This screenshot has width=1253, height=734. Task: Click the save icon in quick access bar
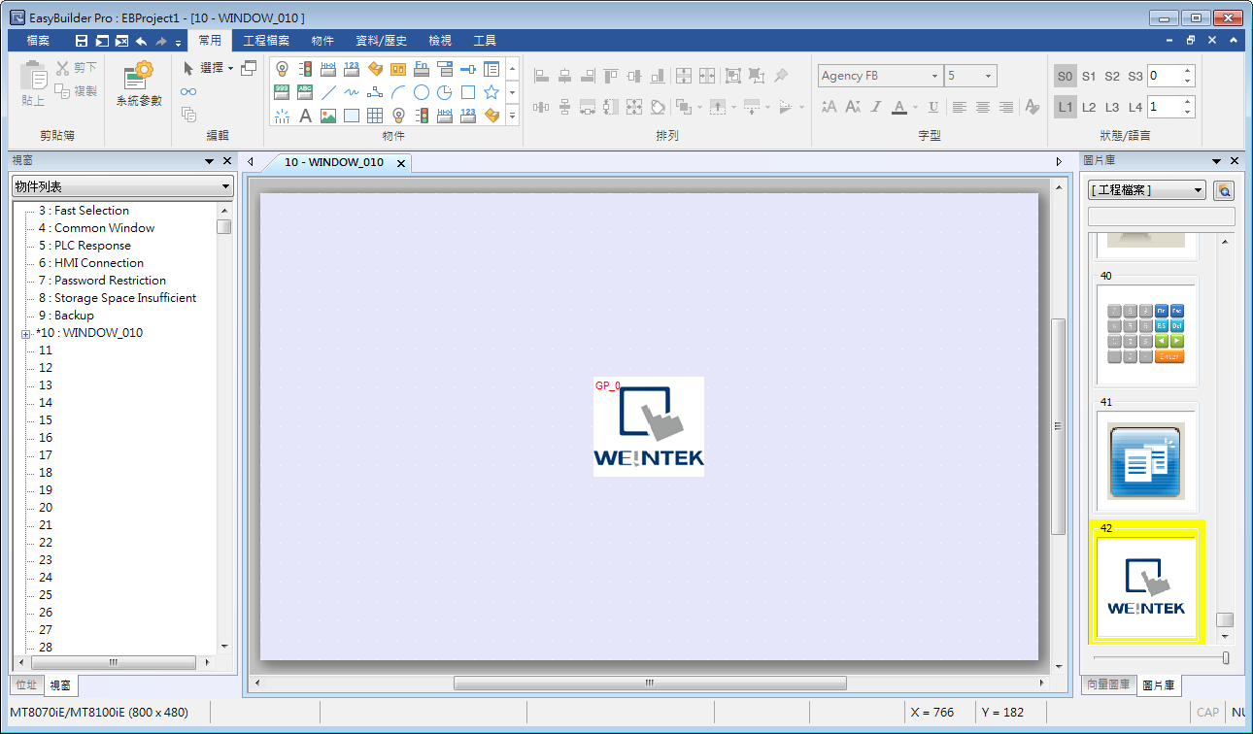tap(82, 41)
